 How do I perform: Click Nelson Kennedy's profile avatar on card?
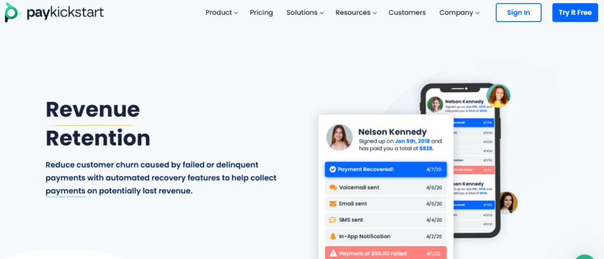pyautogui.click(x=339, y=137)
